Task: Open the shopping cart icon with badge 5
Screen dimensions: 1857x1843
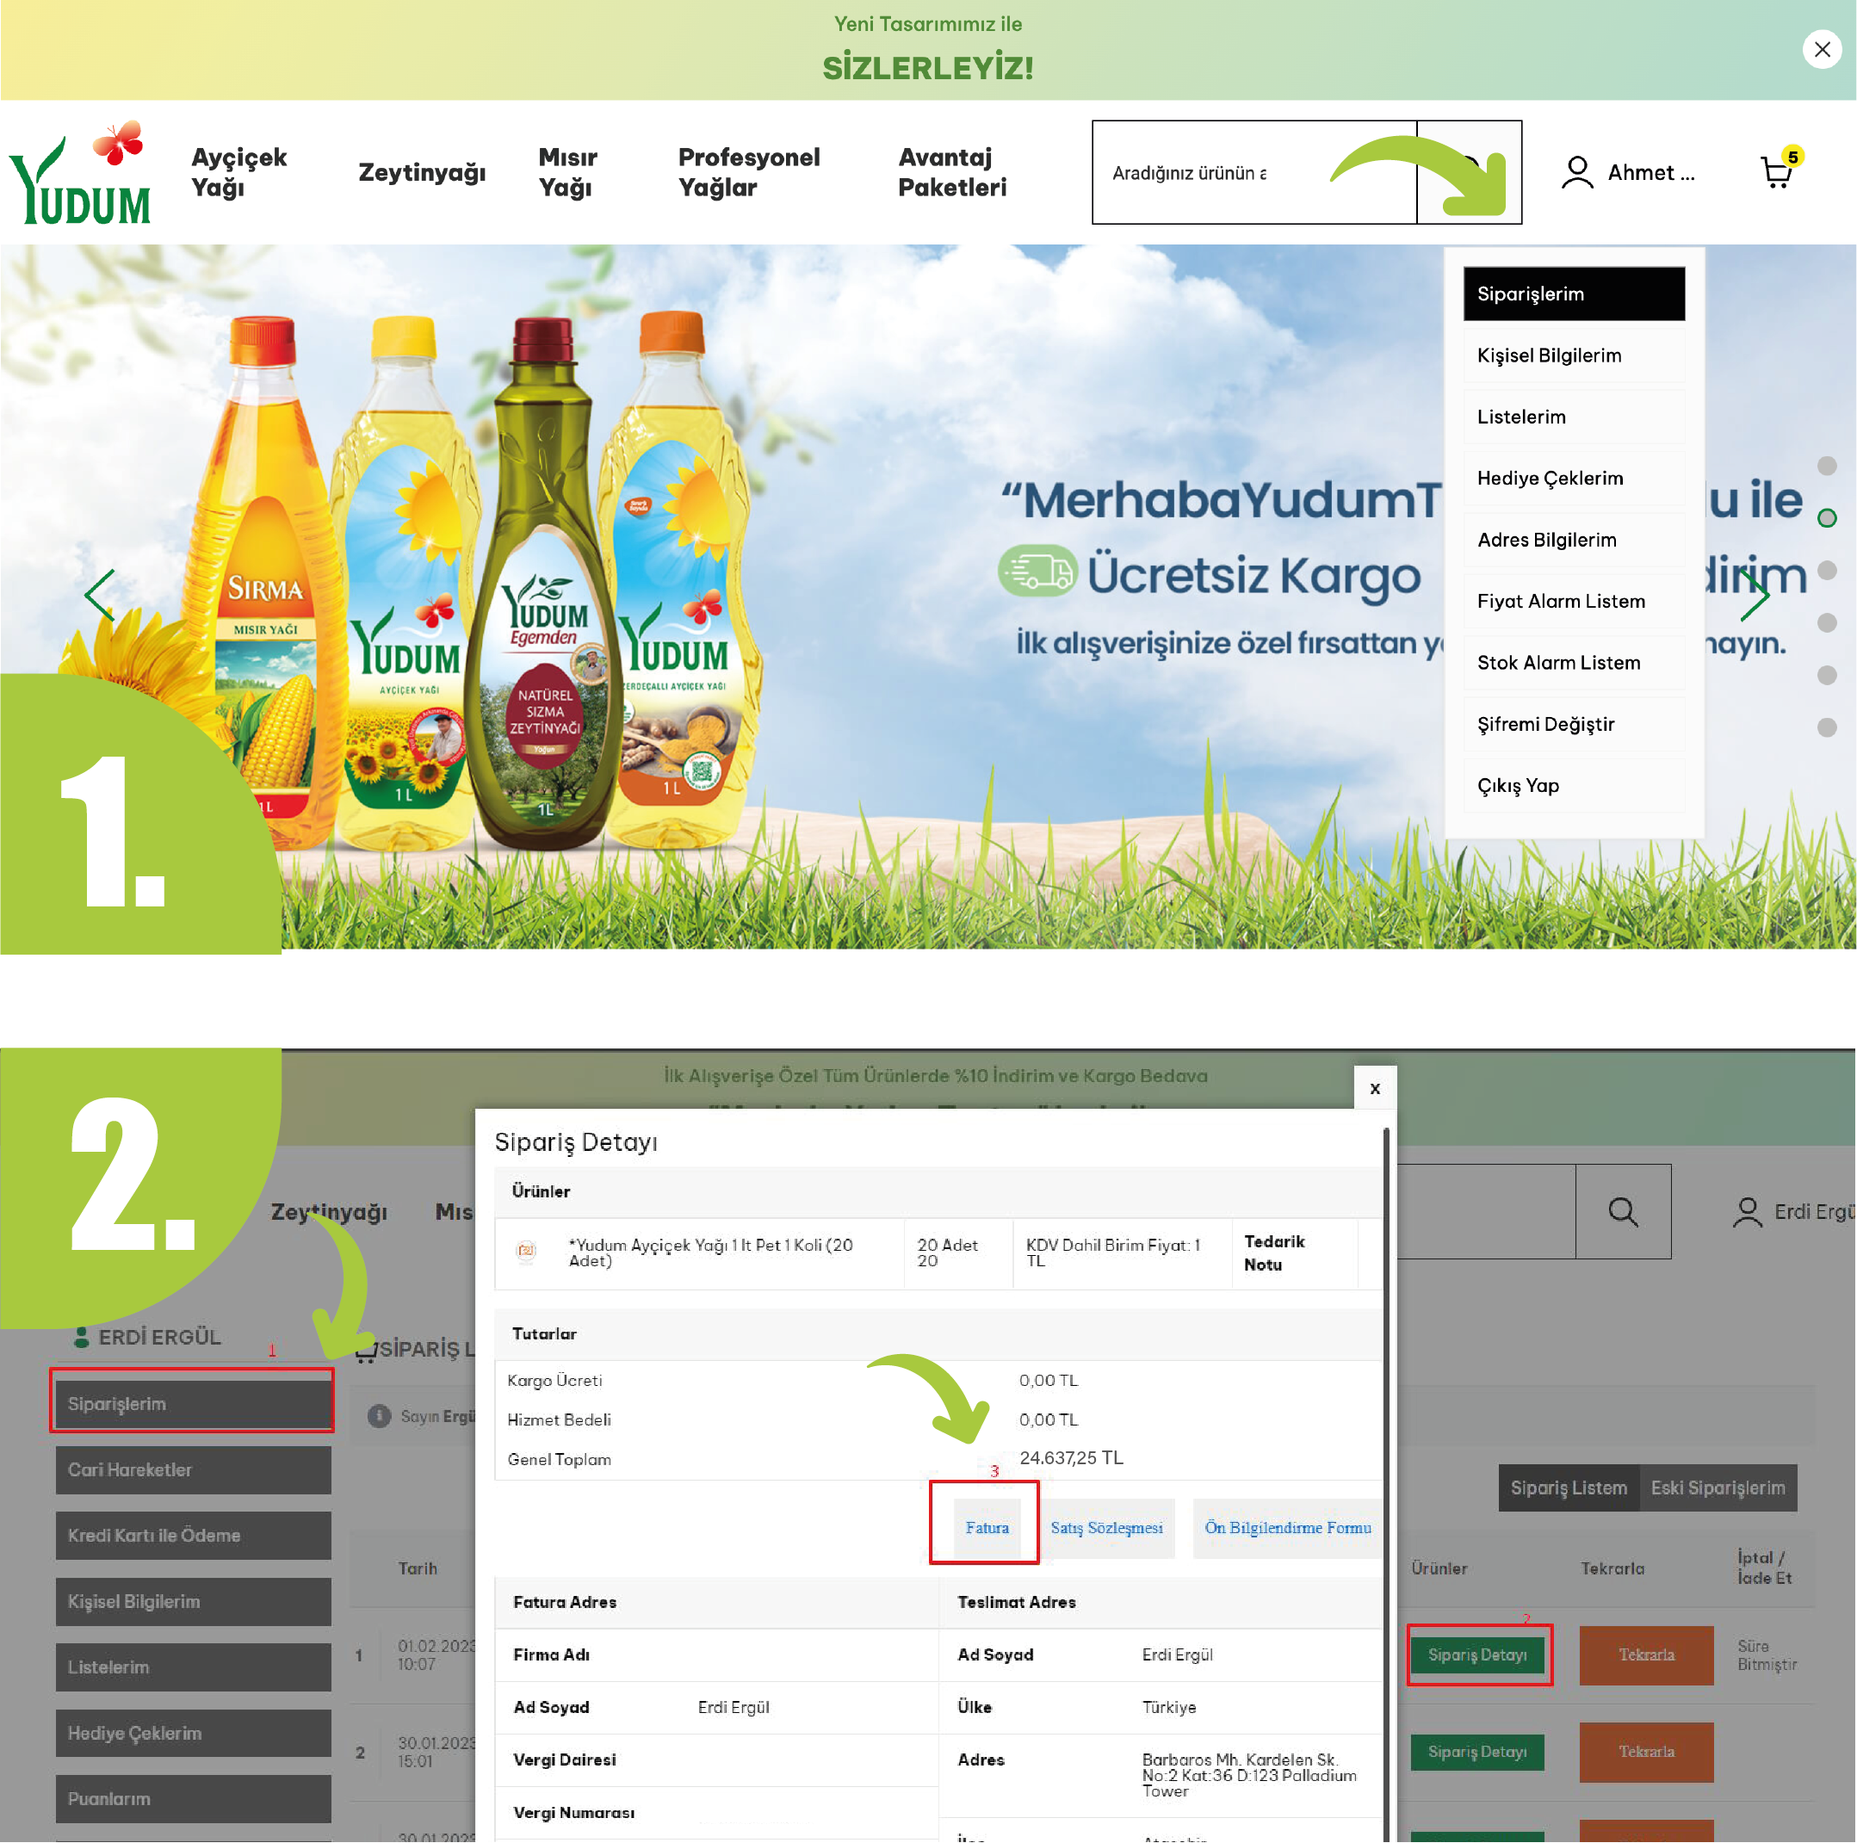Action: coord(1778,171)
